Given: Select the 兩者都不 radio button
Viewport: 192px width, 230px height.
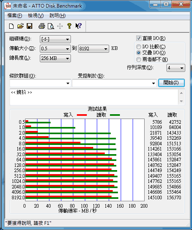Looking at the screenshot, I should click(139, 59).
